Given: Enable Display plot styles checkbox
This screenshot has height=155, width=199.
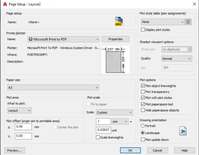Looking at the screenshot, I should pyautogui.click(x=143, y=30).
